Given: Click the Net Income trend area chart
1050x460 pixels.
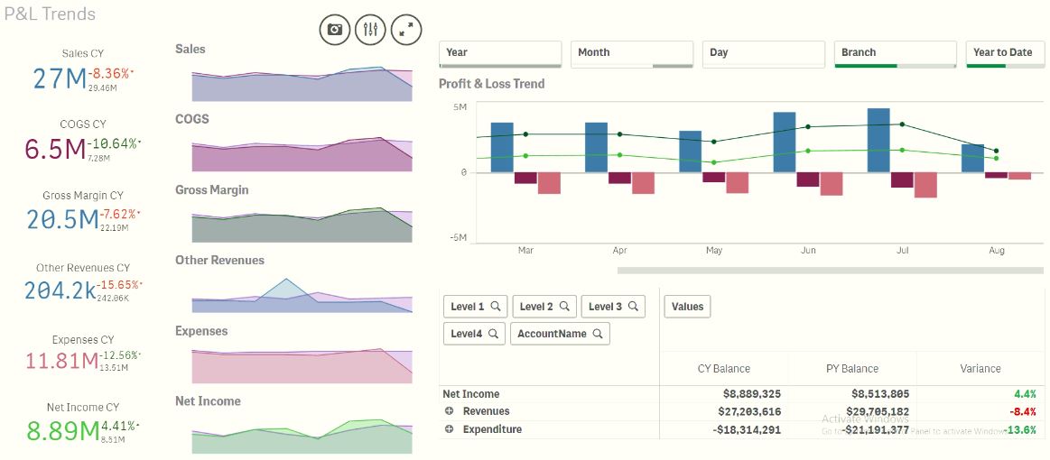Looking at the screenshot, I should pos(302,436).
